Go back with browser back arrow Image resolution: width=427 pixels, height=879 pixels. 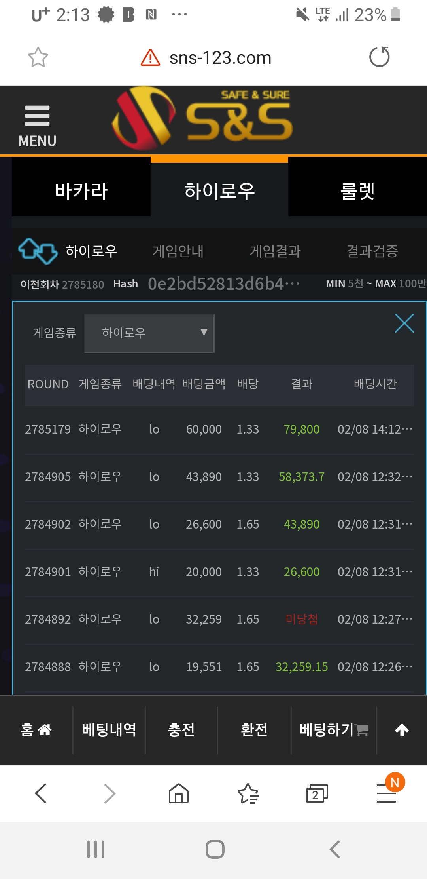41,793
